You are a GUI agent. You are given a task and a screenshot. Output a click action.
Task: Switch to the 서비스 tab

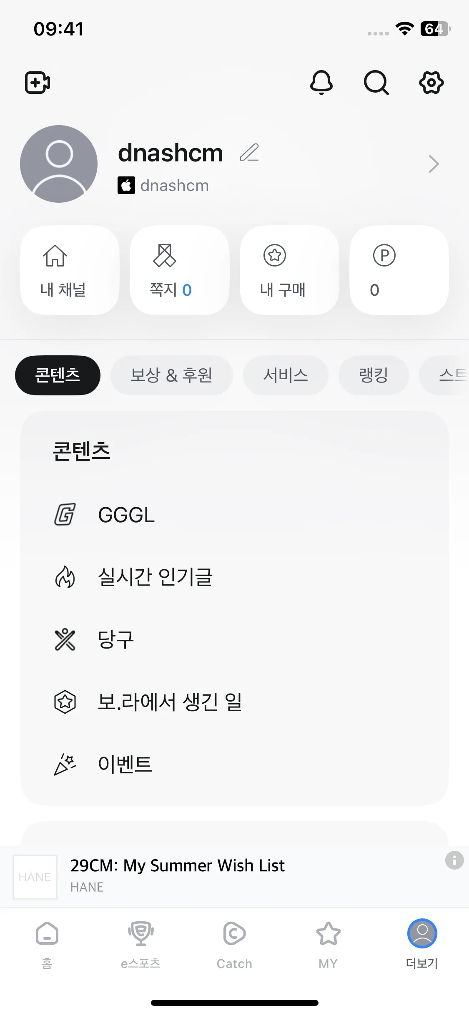[x=286, y=375]
